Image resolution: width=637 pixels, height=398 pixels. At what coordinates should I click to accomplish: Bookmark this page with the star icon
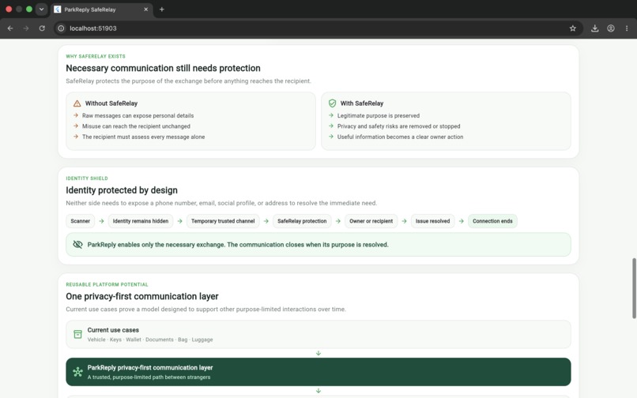click(573, 28)
